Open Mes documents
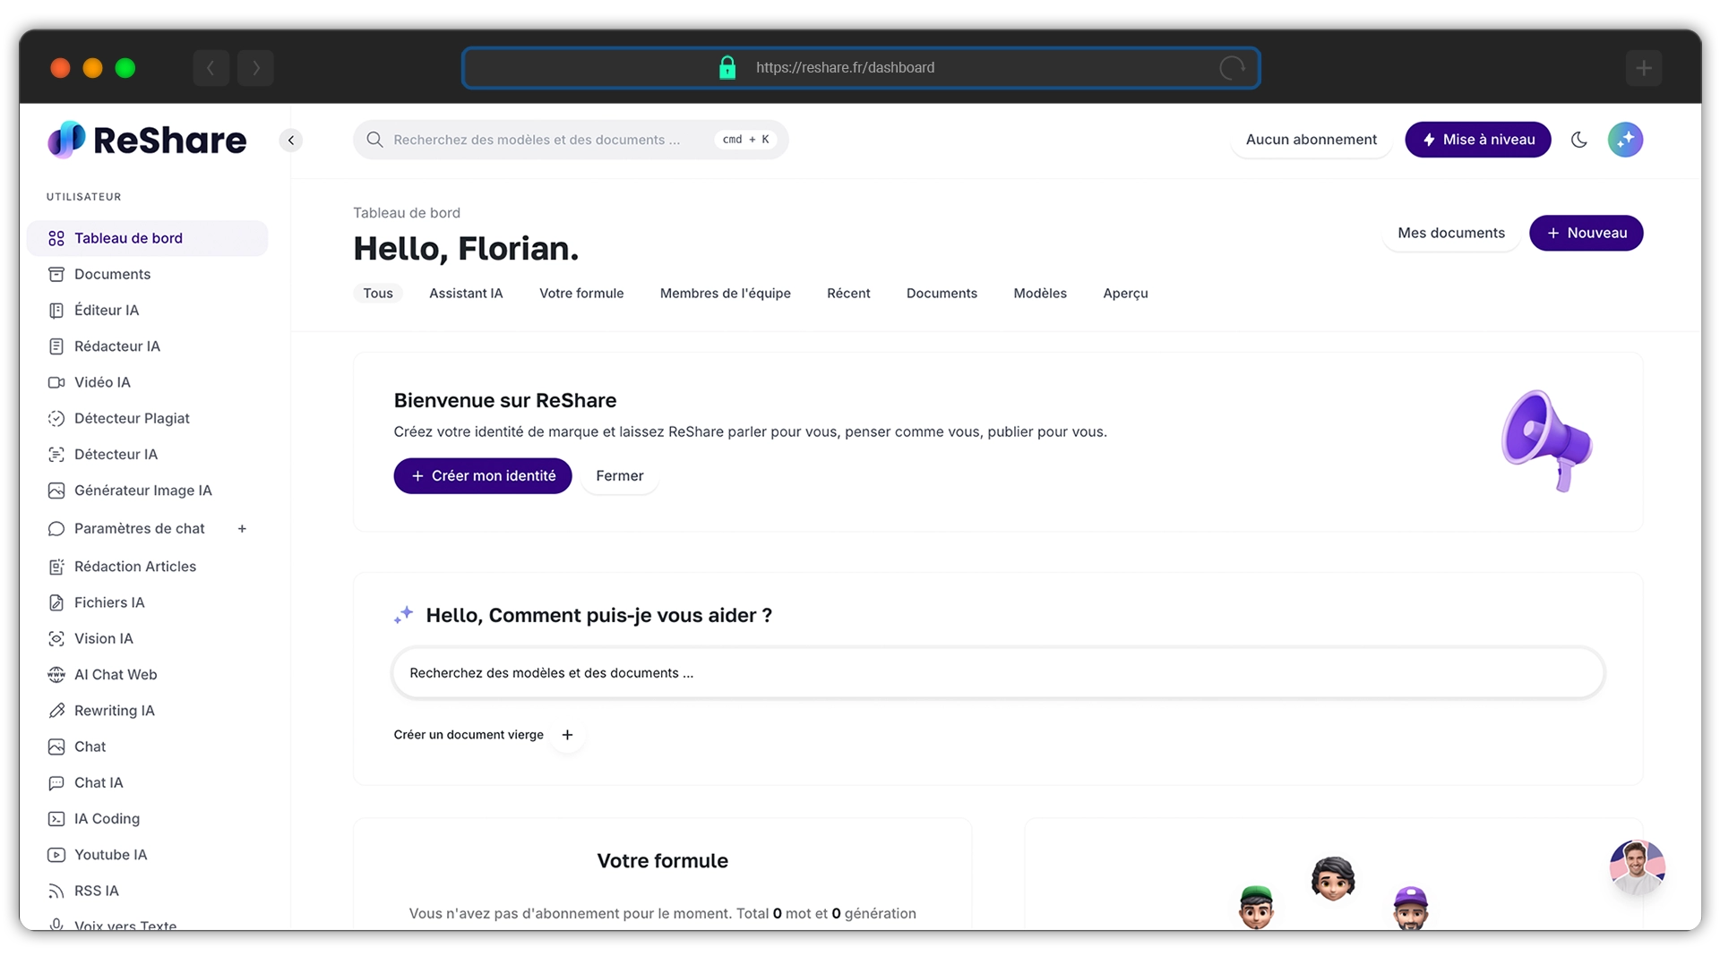Image resolution: width=1720 pixels, height=956 pixels. [x=1451, y=233]
